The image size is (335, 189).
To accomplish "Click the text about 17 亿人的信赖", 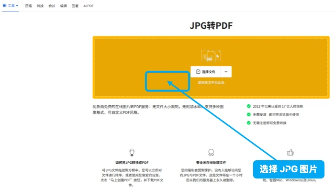I will tap(278, 106).
